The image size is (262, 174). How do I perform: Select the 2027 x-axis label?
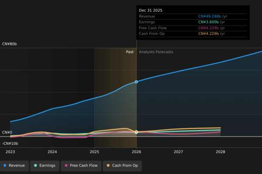(178, 152)
